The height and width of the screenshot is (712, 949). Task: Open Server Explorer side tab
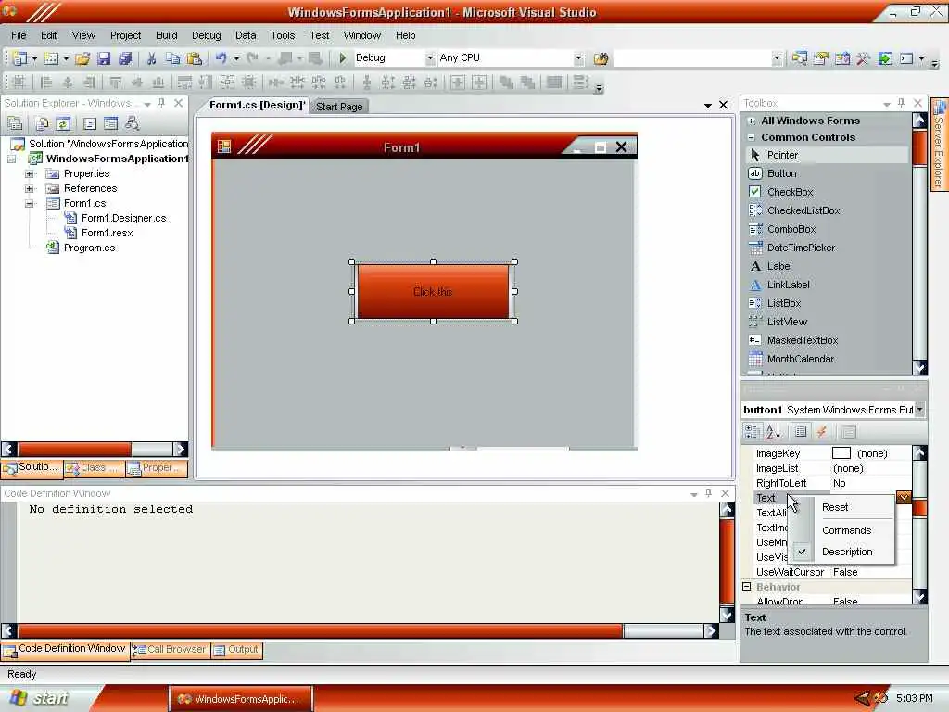tap(940, 144)
